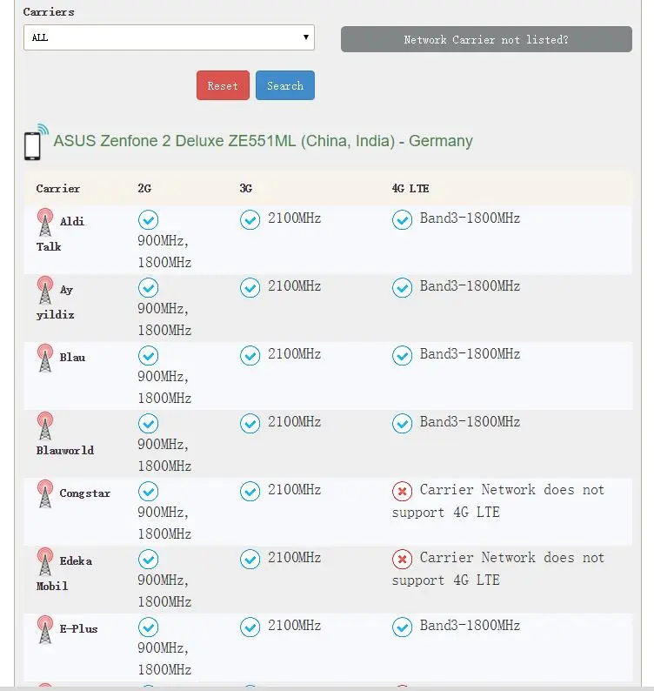Click the 2G column header

(144, 189)
